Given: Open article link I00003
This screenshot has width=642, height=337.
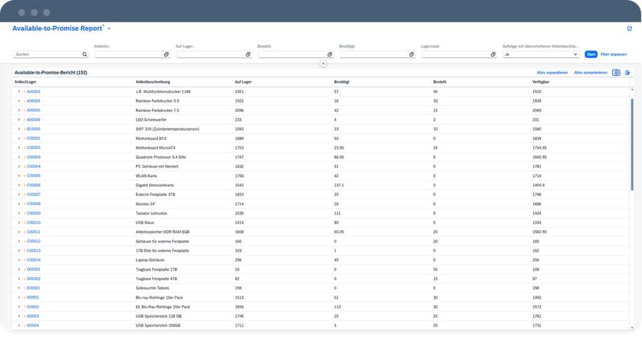Looking at the screenshot, I should 33,316.
